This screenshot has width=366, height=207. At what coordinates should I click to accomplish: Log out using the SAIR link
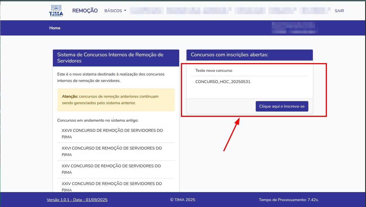point(339,11)
